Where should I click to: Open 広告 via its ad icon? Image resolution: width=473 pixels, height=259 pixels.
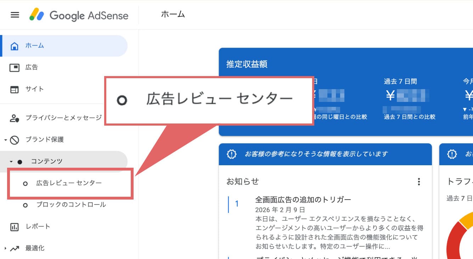coord(14,67)
